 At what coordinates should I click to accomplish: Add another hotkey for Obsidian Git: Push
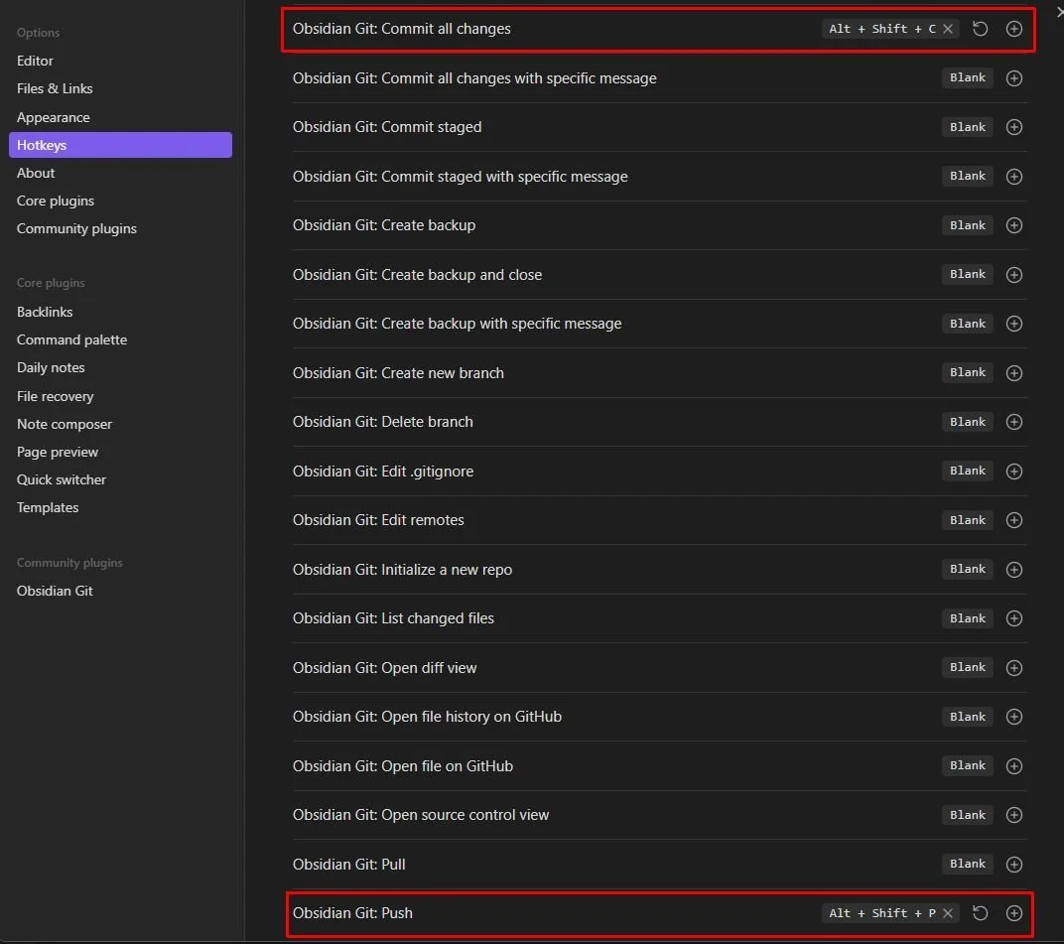coord(1013,913)
